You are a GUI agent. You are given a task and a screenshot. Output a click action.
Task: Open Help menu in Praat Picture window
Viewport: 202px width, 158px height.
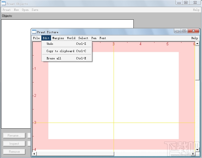194,38
